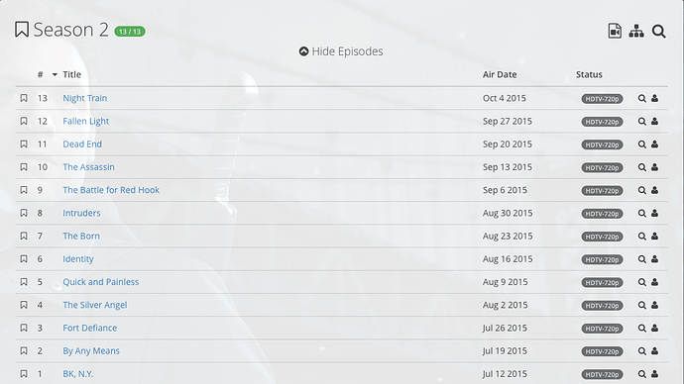Toggle monitored bookmark for episode 7
This screenshot has height=384, width=684.
(x=24, y=236)
